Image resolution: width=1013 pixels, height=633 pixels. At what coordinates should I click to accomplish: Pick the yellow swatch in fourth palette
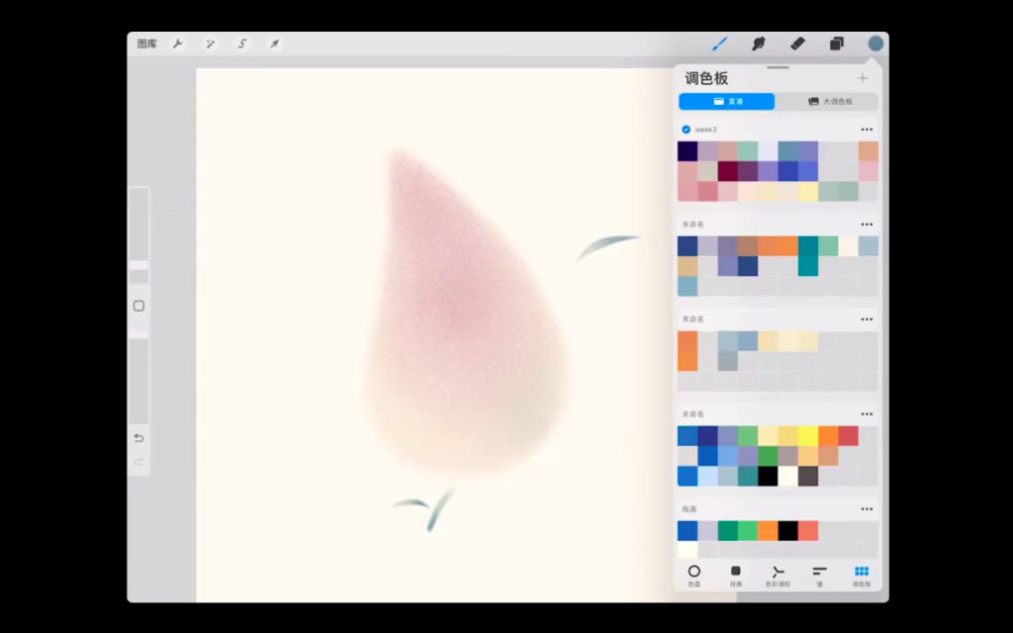807,436
